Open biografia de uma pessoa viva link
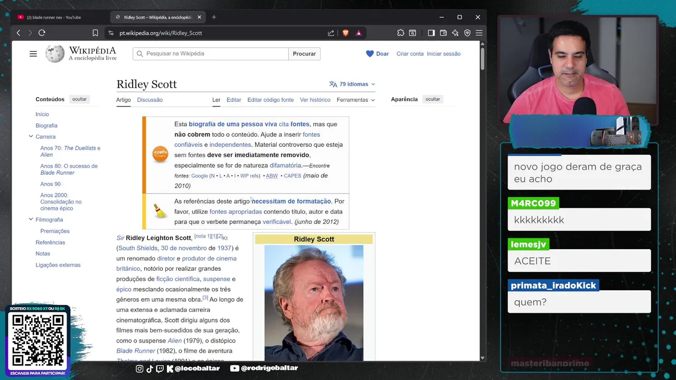676x380 pixels. [x=233, y=124]
